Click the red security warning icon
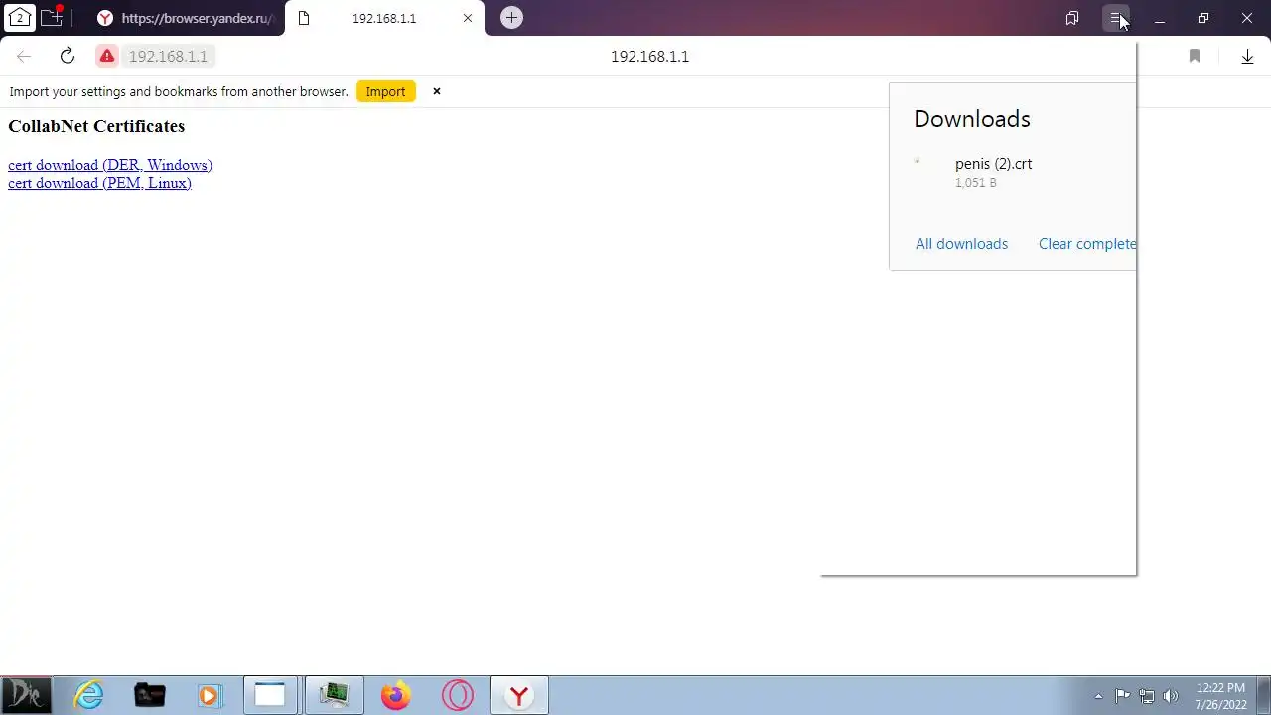Viewport: 1271px width, 715px height. 107,56
